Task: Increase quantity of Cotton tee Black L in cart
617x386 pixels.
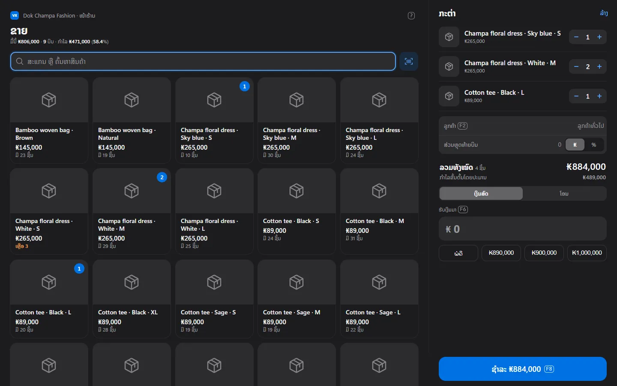Action: coord(599,96)
